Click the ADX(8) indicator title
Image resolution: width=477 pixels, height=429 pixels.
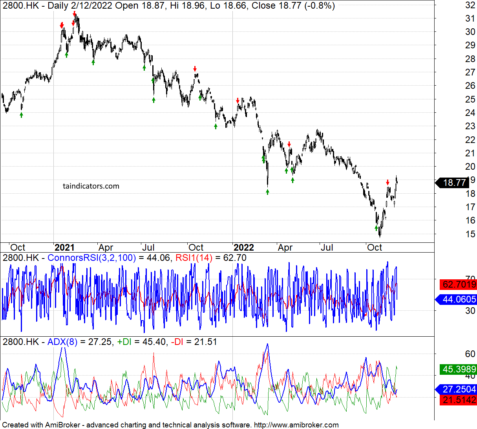point(62,342)
